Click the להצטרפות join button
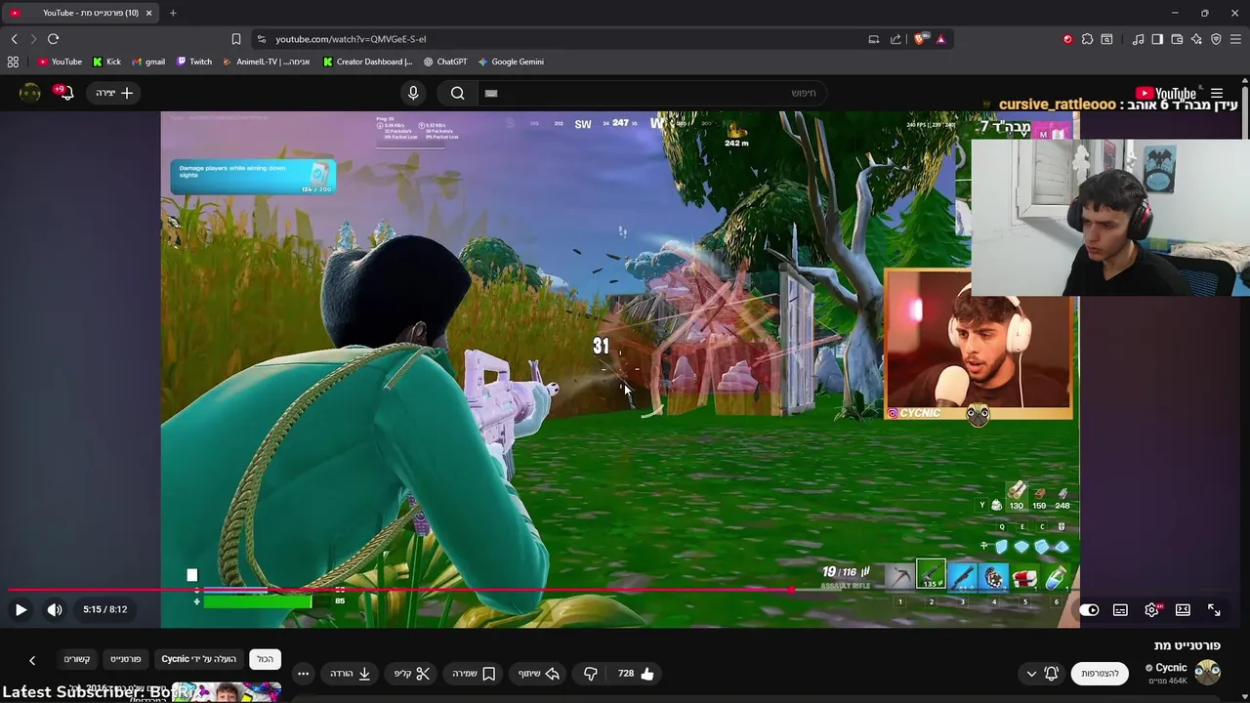The width and height of the screenshot is (1250, 703). coord(1100,674)
